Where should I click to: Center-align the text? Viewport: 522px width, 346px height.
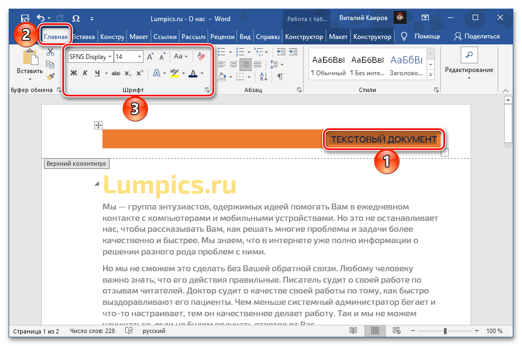(x=234, y=64)
